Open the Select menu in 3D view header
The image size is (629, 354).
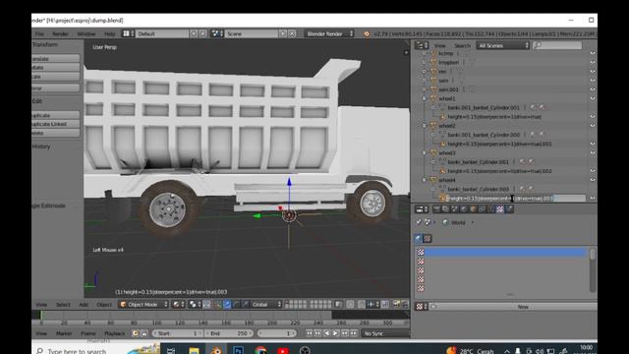click(x=63, y=305)
